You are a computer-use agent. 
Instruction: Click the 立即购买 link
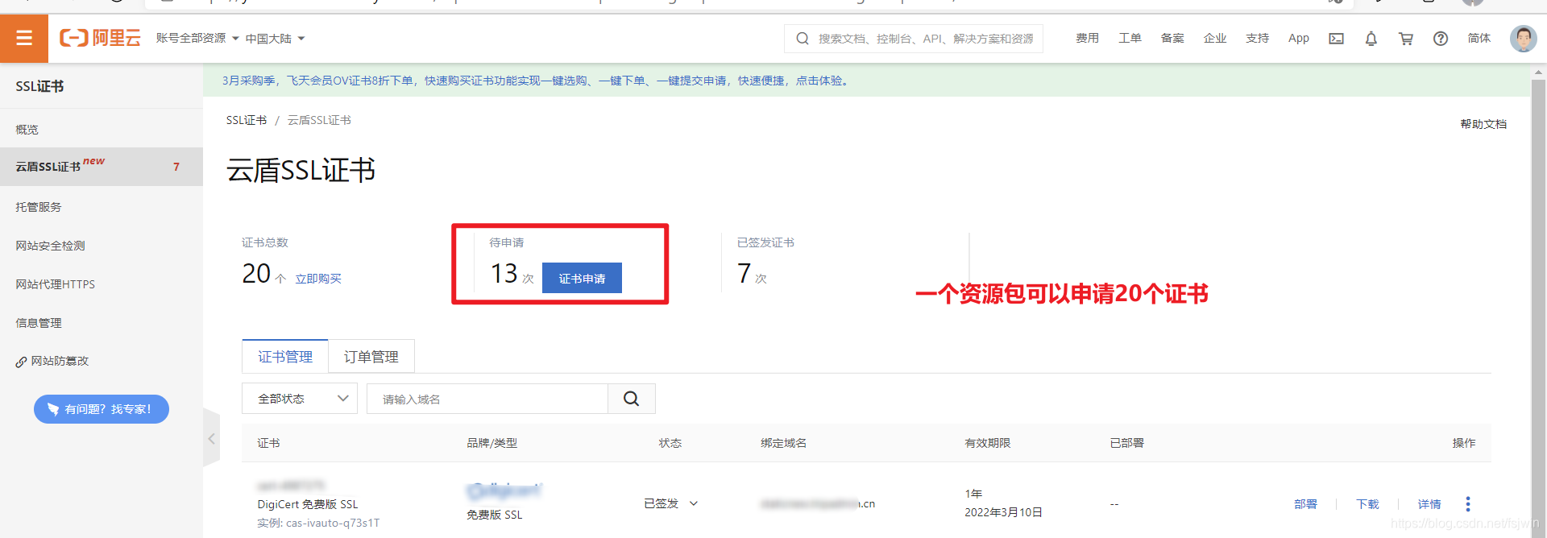pos(318,279)
